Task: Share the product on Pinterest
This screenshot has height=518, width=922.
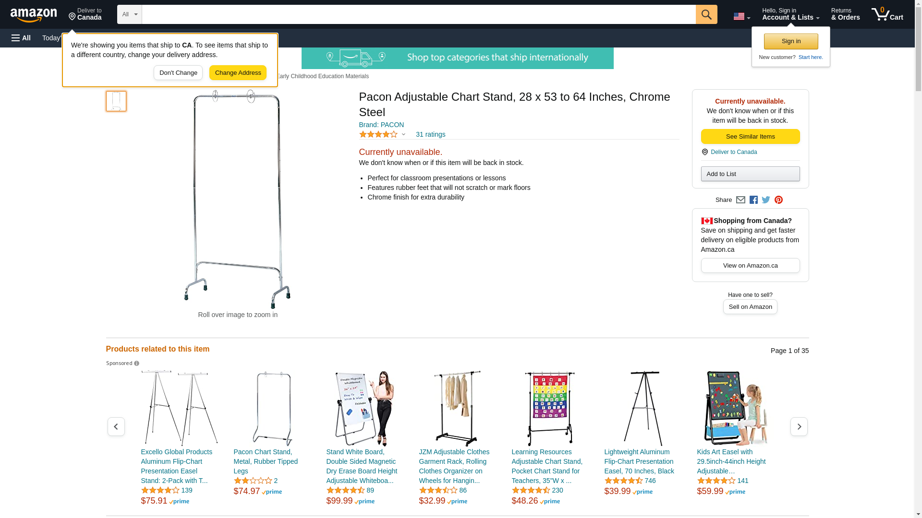Action: point(778,200)
